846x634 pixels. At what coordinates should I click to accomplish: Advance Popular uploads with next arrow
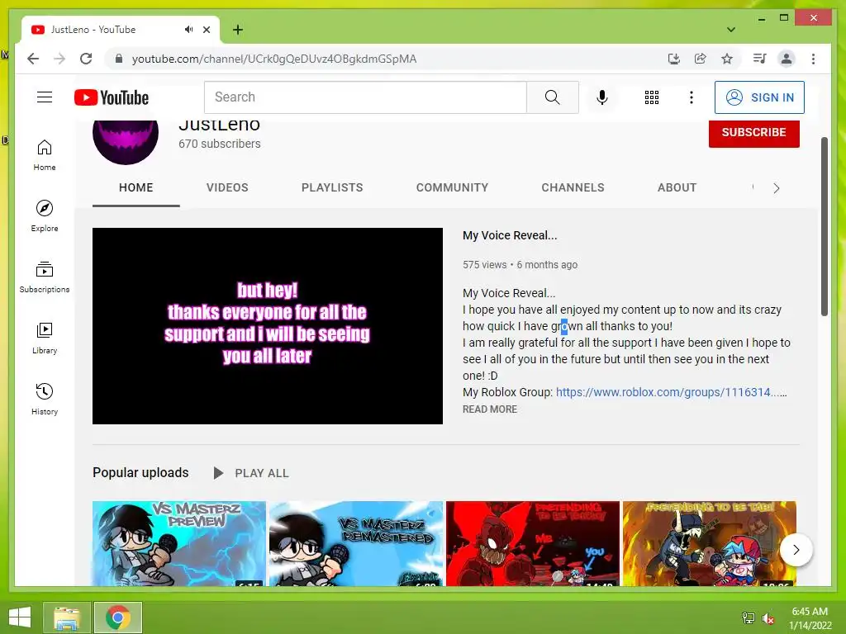click(796, 550)
